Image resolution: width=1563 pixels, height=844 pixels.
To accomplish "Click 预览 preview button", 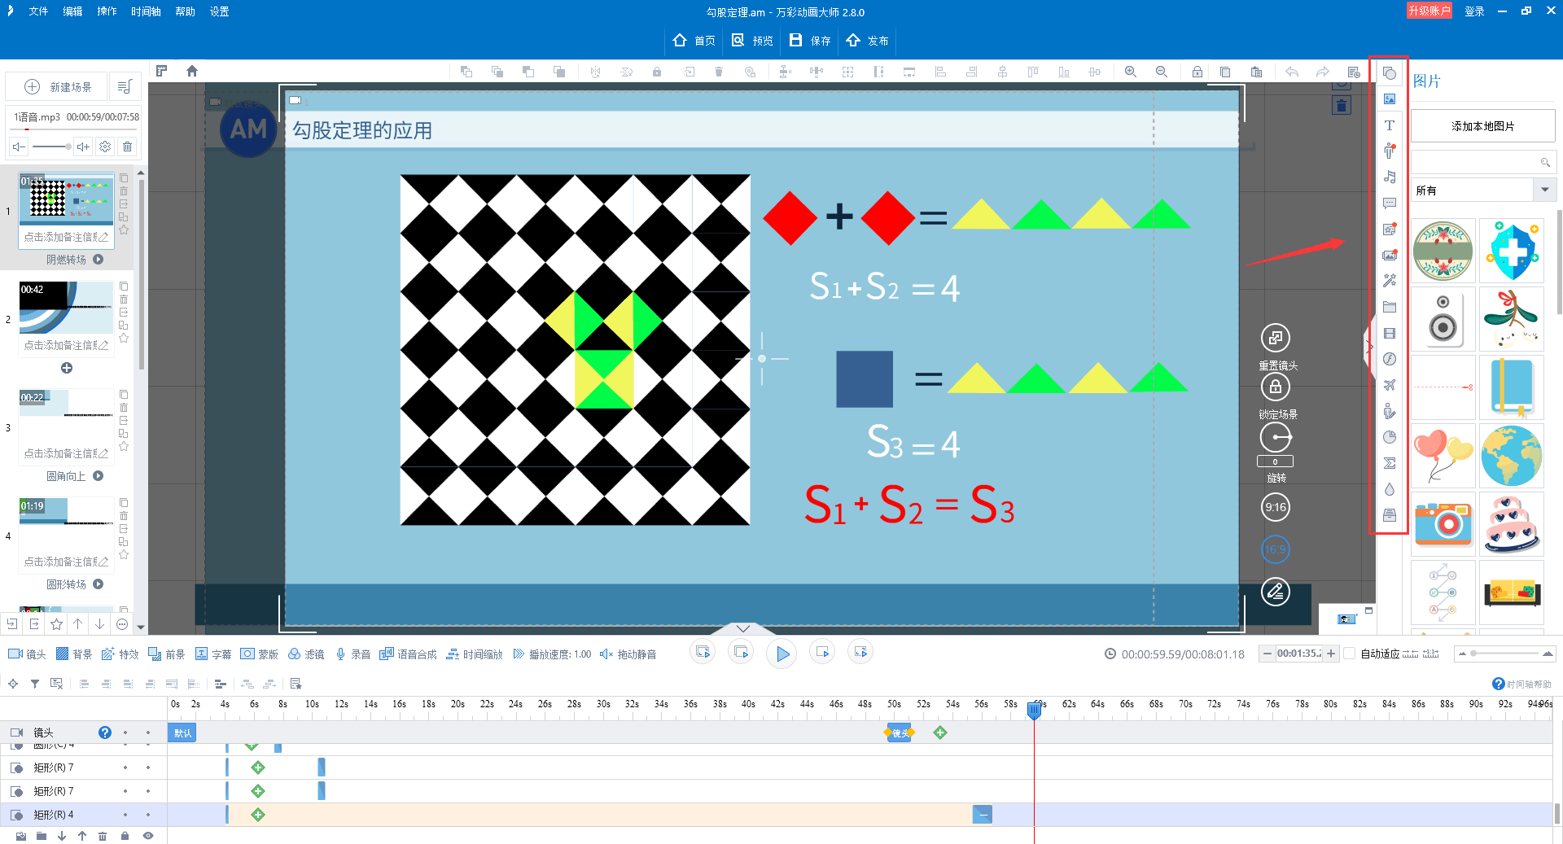I will pyautogui.click(x=752, y=40).
